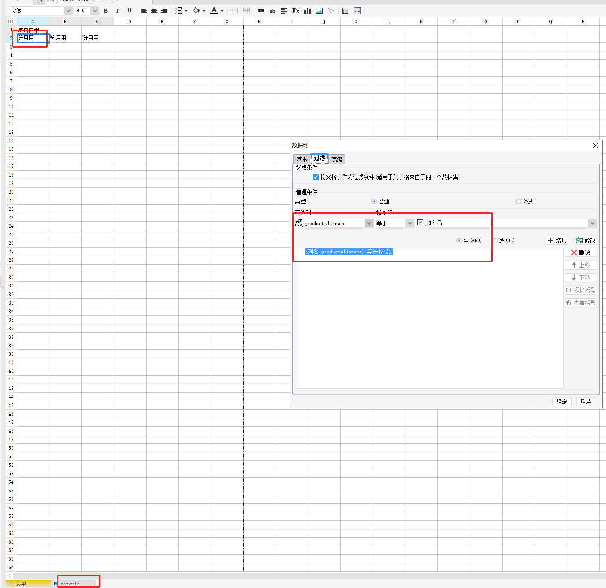Insert plain text with ab icon
The width and height of the screenshot is (606, 588).
point(272,11)
